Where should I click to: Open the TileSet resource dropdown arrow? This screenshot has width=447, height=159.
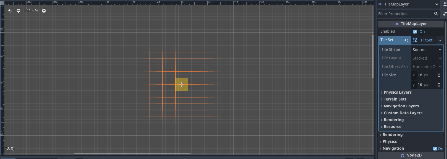pyautogui.click(x=440, y=40)
